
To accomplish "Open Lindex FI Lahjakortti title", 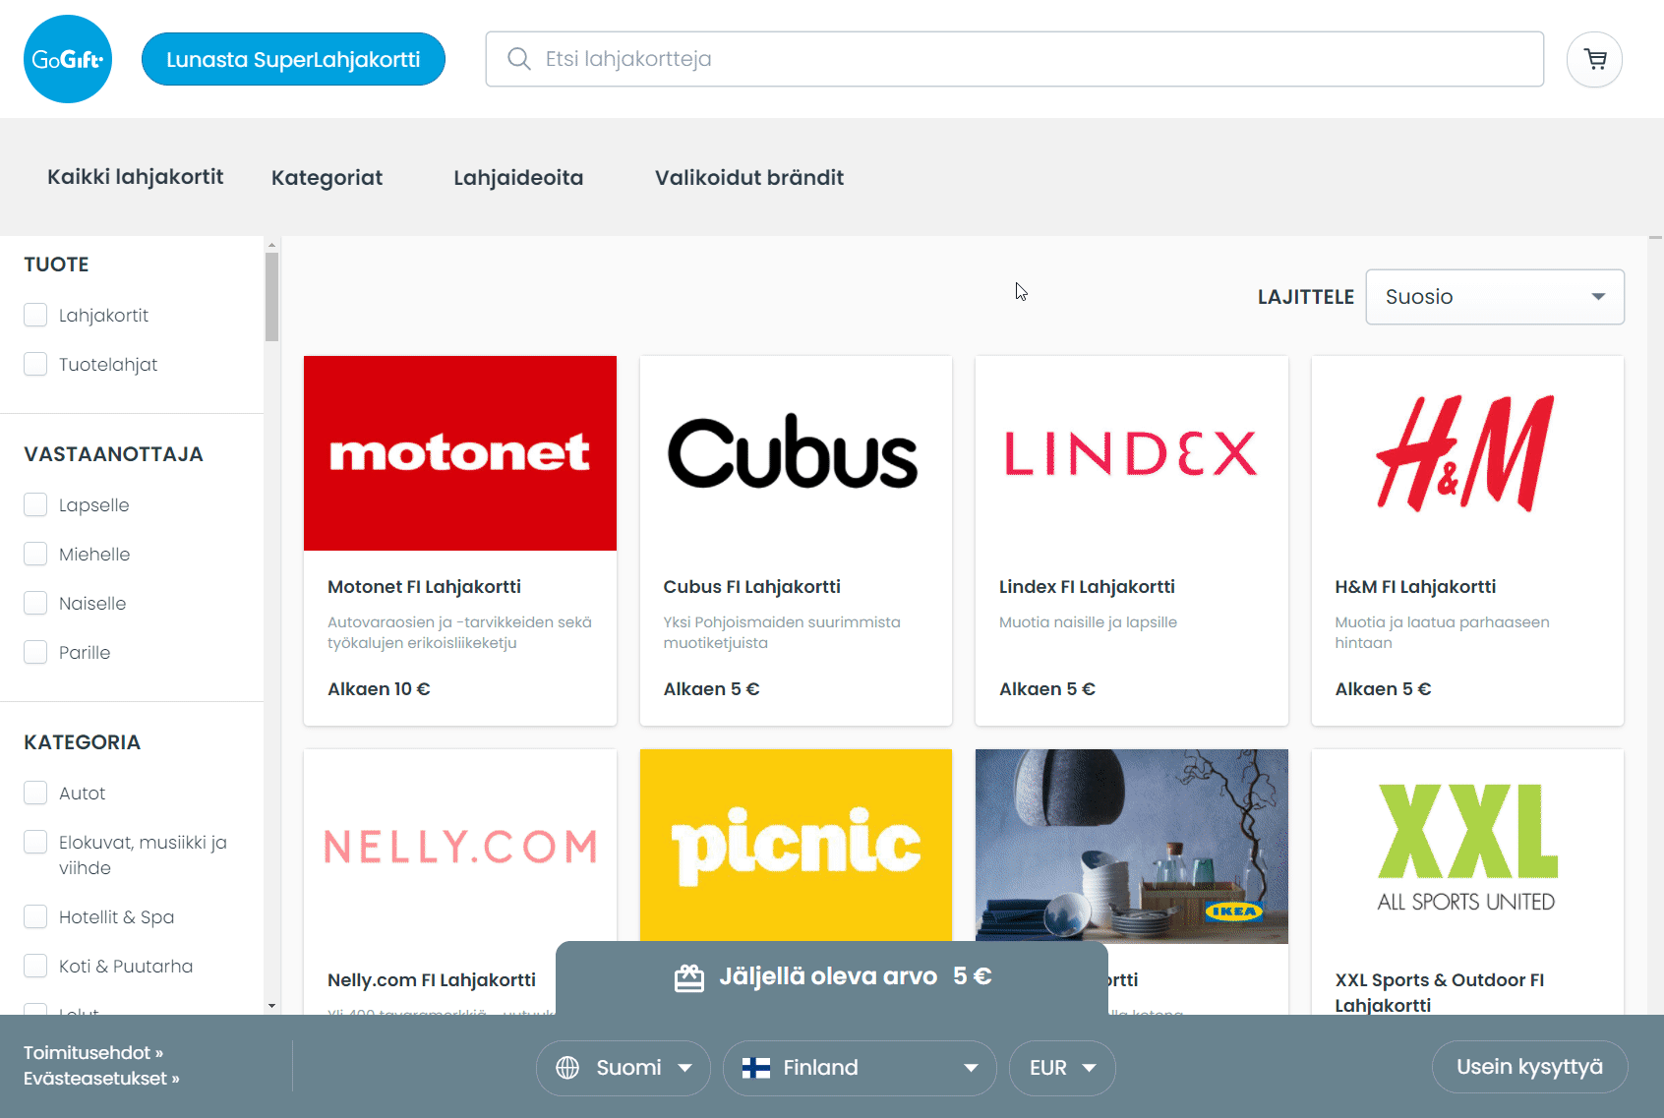I will 1087,587.
